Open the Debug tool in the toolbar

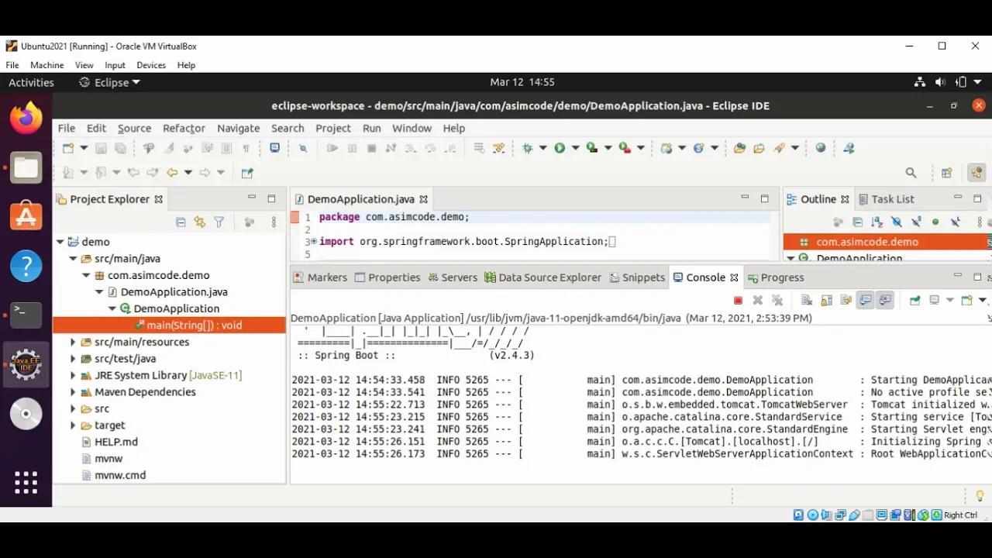pos(528,147)
